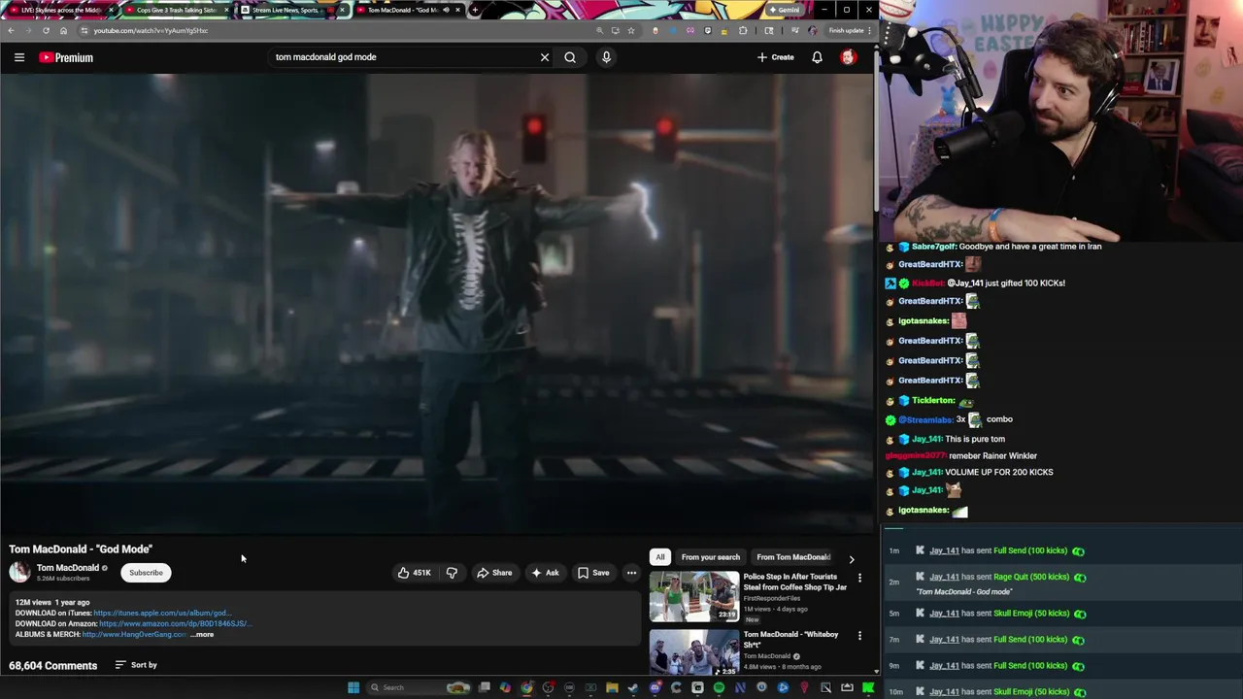Open Spotify from the taskbar
Viewport: 1243px width, 699px height.
click(x=719, y=687)
